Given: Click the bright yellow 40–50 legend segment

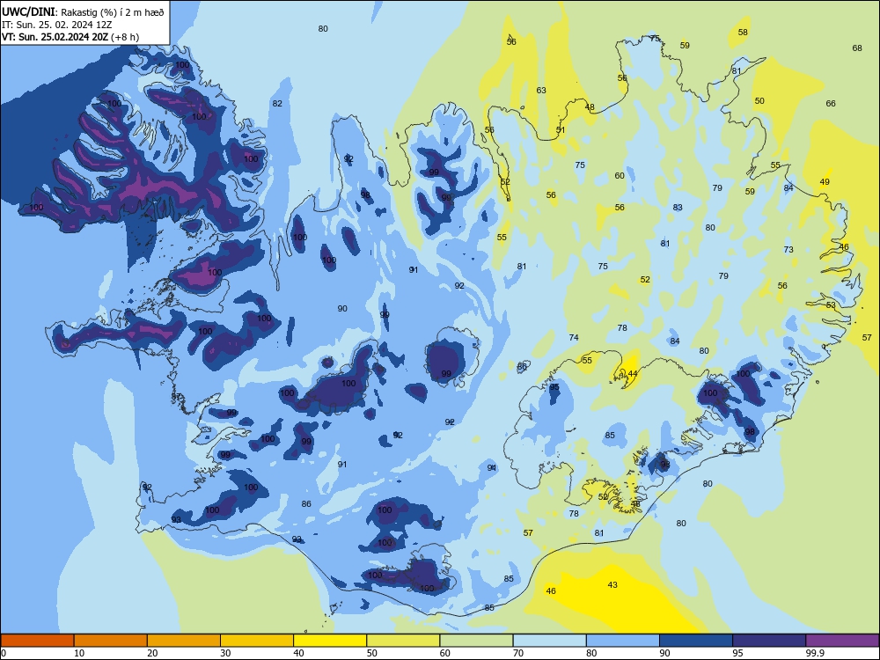Looking at the screenshot, I should tap(330, 641).
